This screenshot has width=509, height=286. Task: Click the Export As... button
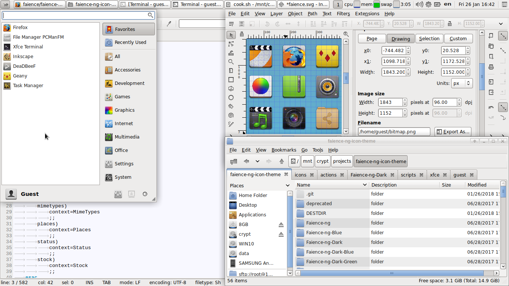(452, 132)
